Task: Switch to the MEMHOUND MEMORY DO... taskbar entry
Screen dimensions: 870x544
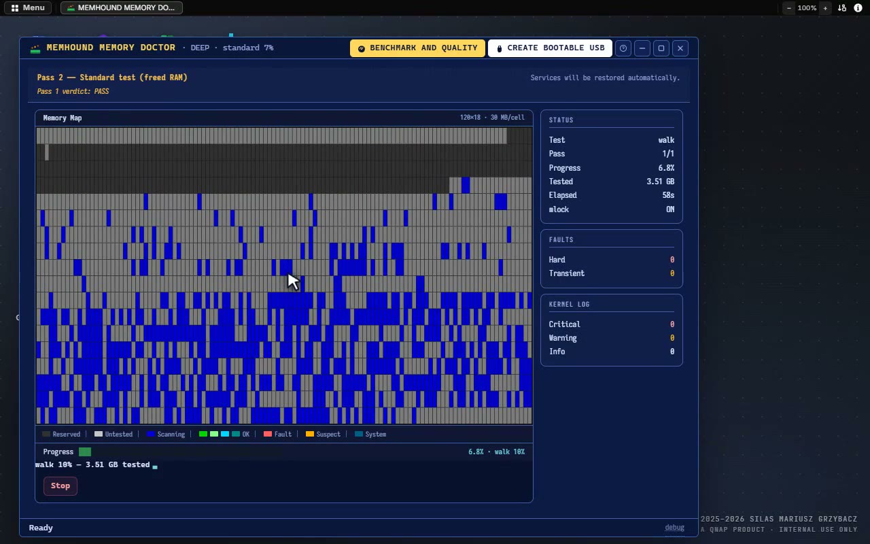Action: click(122, 8)
